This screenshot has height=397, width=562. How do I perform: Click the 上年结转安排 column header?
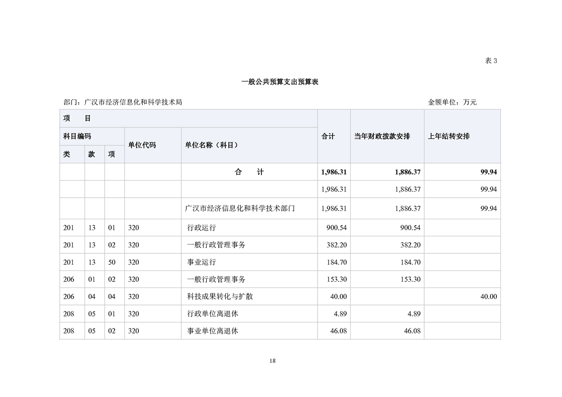tap(462, 136)
